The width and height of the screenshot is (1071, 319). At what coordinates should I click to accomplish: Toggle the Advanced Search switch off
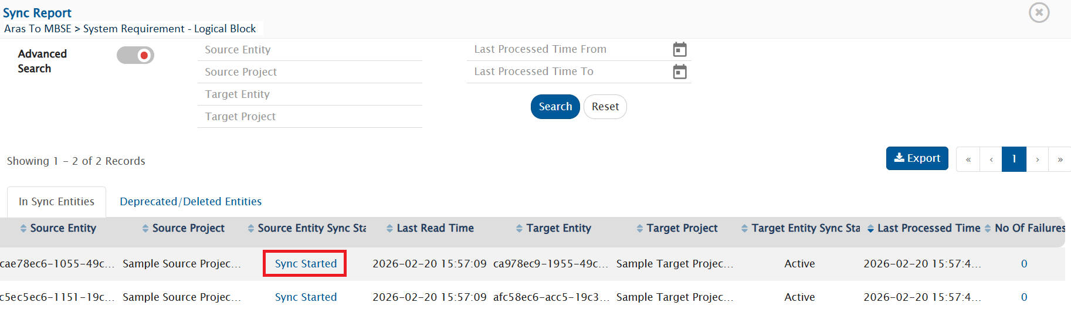pos(135,55)
